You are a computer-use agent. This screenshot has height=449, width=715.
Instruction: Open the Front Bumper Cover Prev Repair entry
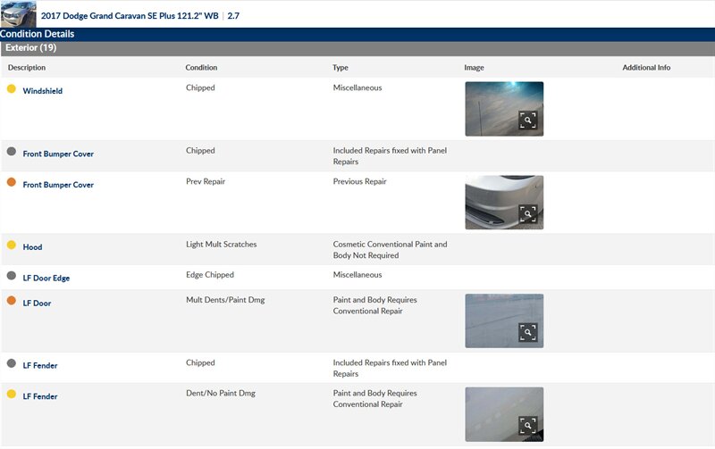click(x=58, y=185)
